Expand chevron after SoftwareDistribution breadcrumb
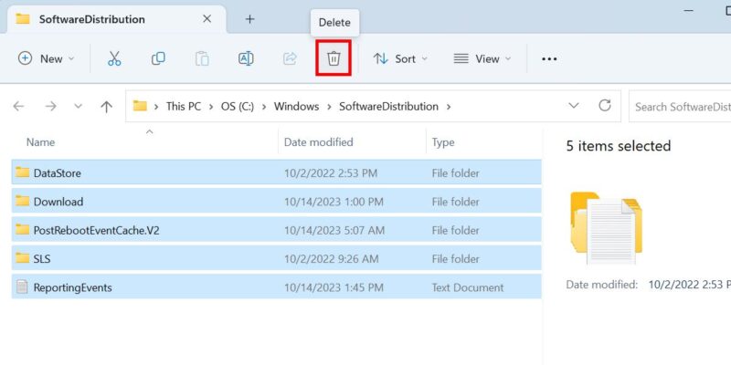This screenshot has width=731, height=365. (x=449, y=107)
